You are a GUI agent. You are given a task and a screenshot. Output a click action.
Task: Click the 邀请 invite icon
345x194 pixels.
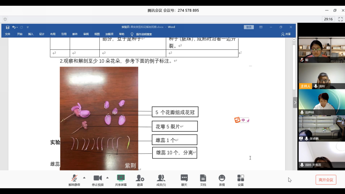point(140,180)
